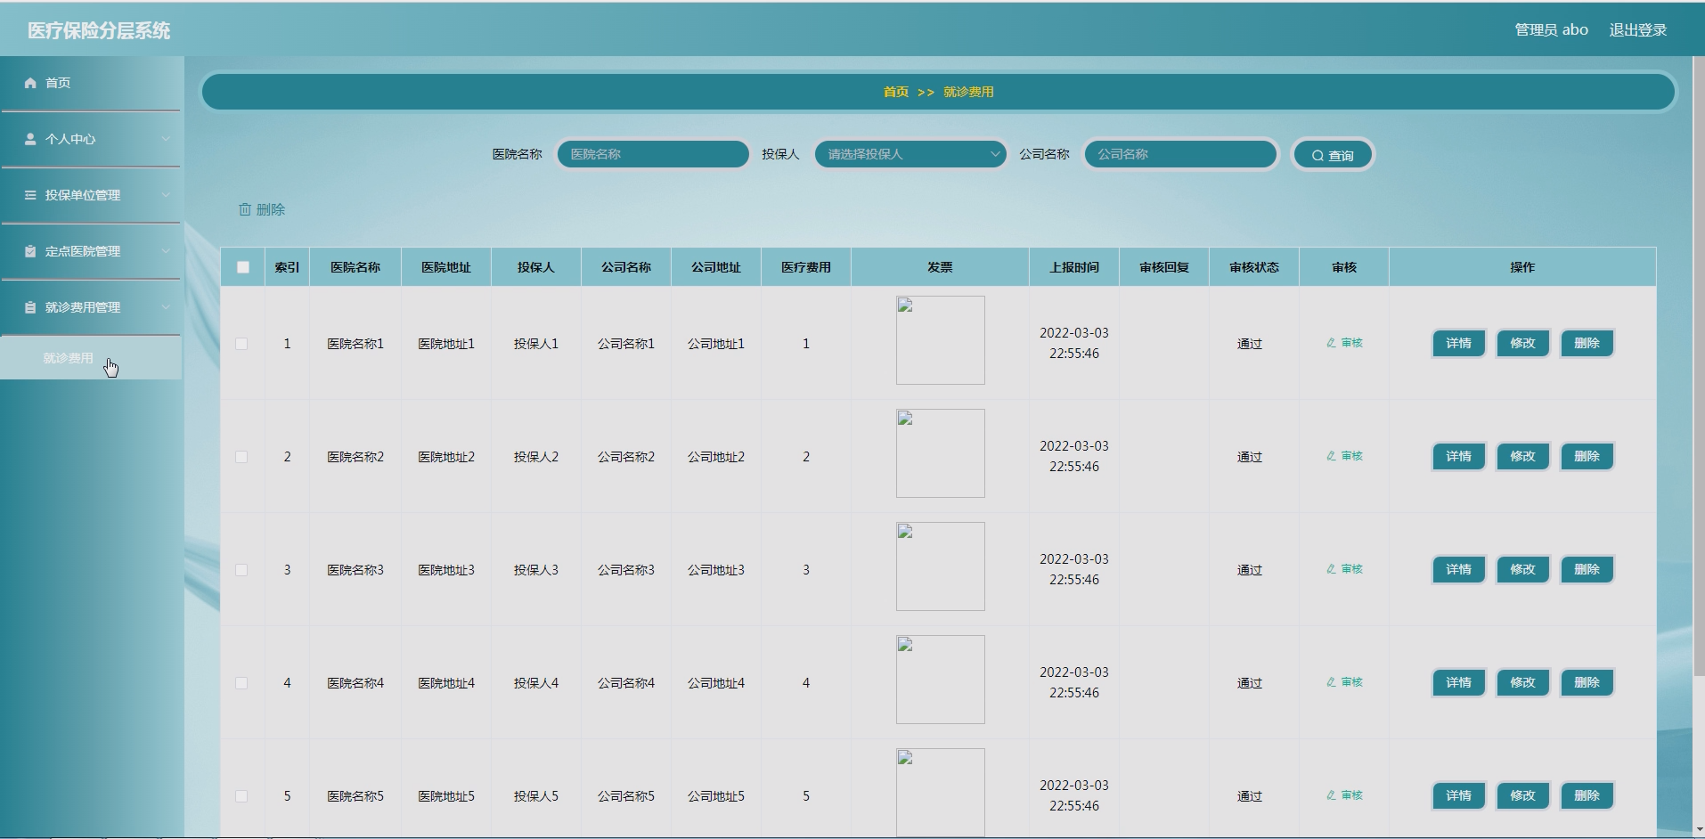
Task: Select 就诊费用 submenu item in sidebar
Action: point(67,358)
